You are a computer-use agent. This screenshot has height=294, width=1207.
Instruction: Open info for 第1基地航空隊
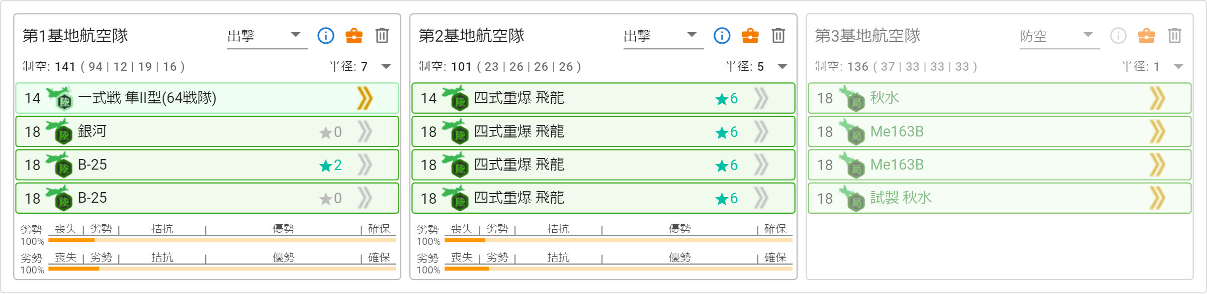pyautogui.click(x=326, y=36)
